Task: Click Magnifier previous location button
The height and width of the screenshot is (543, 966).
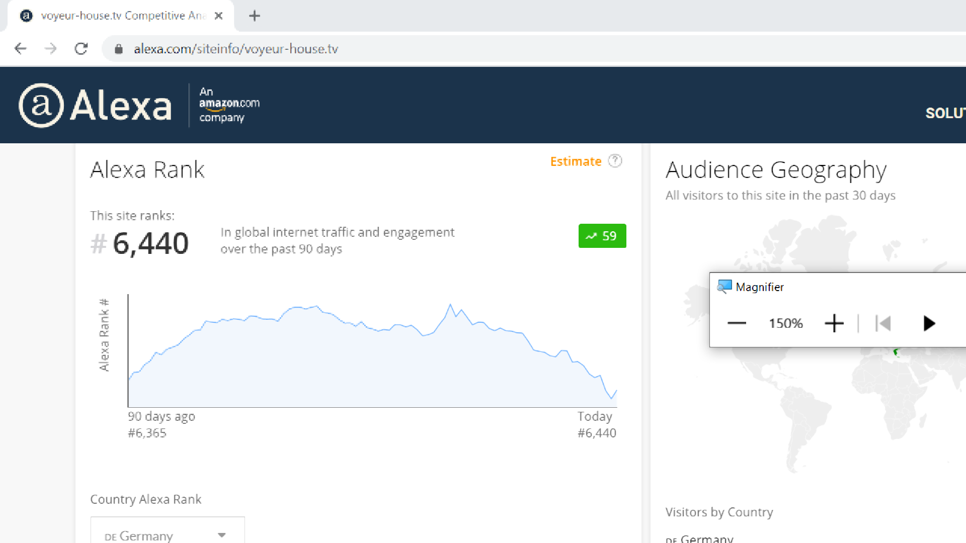Action: click(883, 323)
